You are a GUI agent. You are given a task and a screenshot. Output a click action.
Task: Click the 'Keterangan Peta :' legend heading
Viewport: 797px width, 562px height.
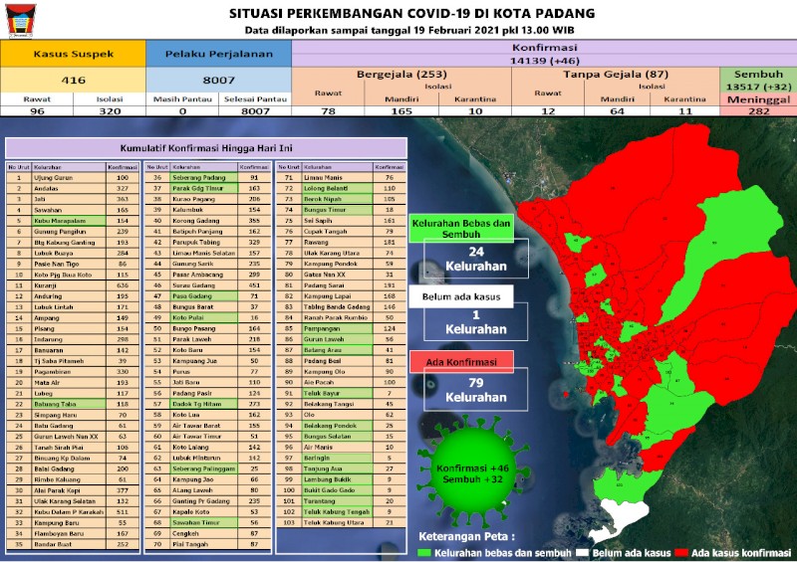(x=466, y=536)
